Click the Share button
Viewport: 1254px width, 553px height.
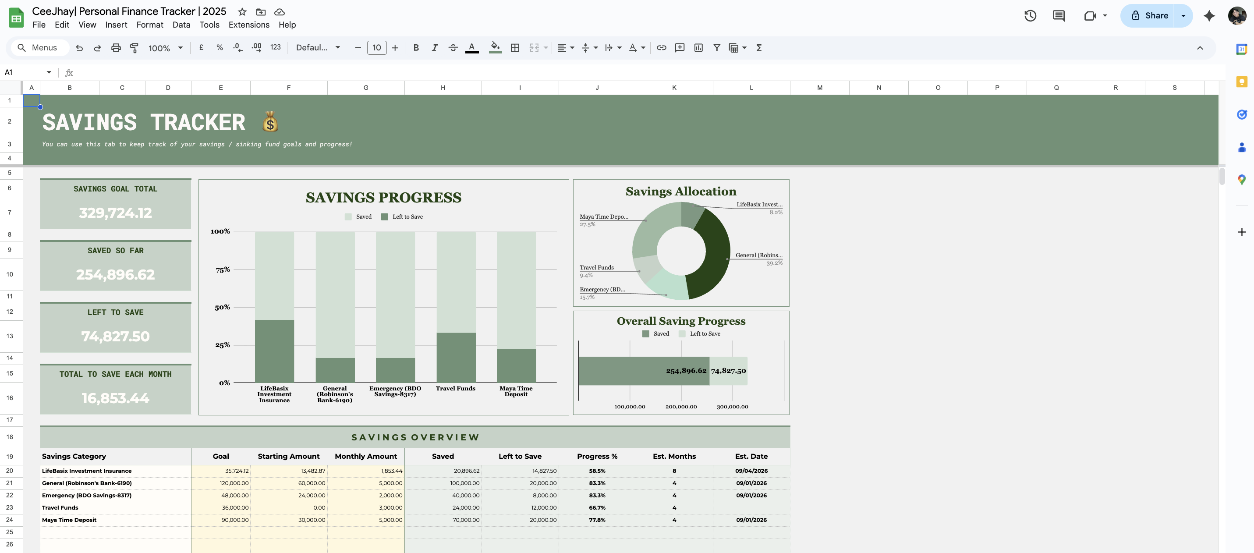[1148, 16]
